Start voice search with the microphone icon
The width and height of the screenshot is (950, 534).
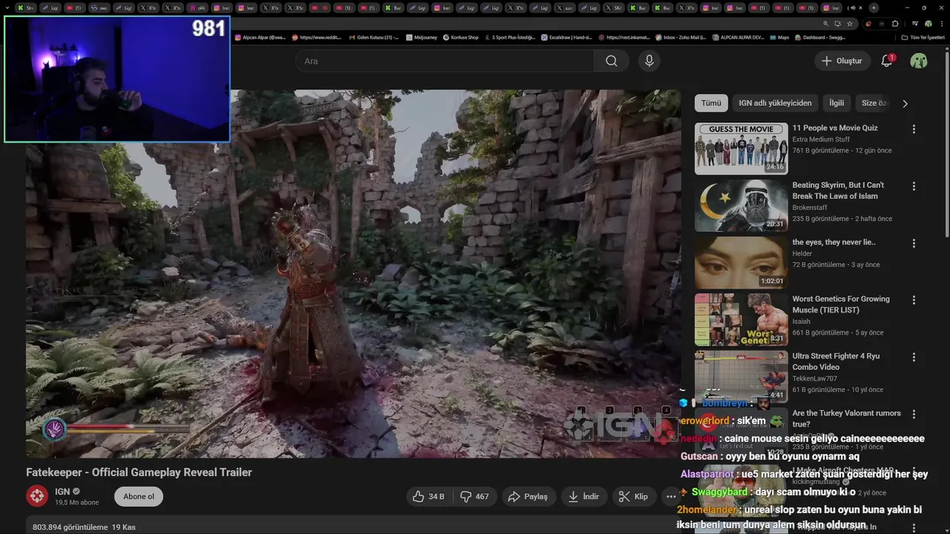coord(649,61)
